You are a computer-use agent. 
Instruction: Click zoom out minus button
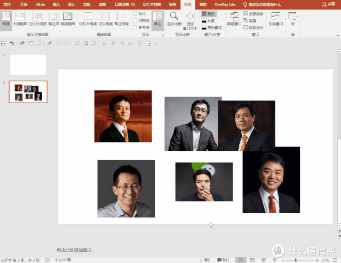point(283,260)
